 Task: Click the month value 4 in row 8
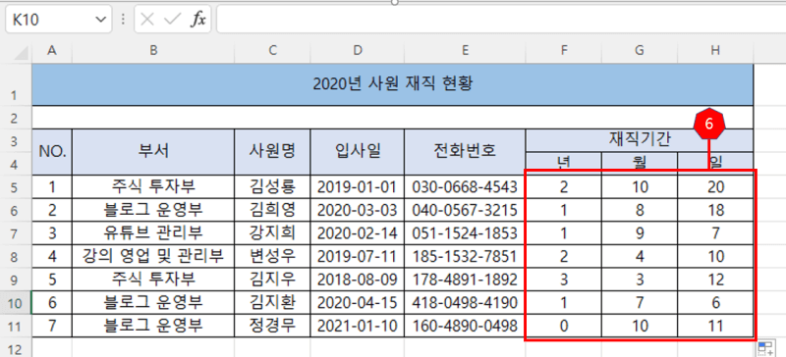click(x=640, y=256)
